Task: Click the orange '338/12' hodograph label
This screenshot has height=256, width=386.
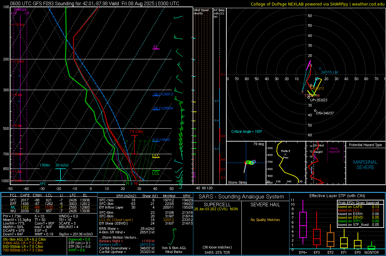Action: (319, 88)
